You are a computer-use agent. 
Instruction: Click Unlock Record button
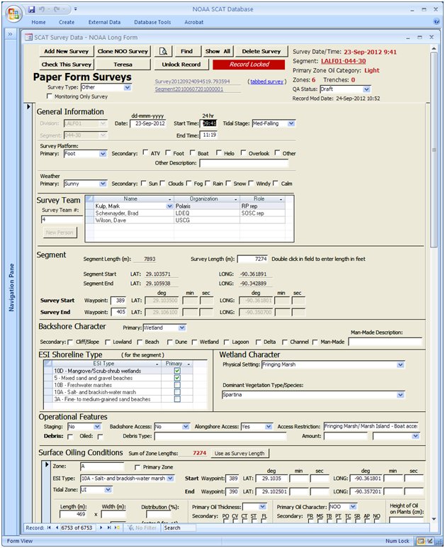(181, 65)
